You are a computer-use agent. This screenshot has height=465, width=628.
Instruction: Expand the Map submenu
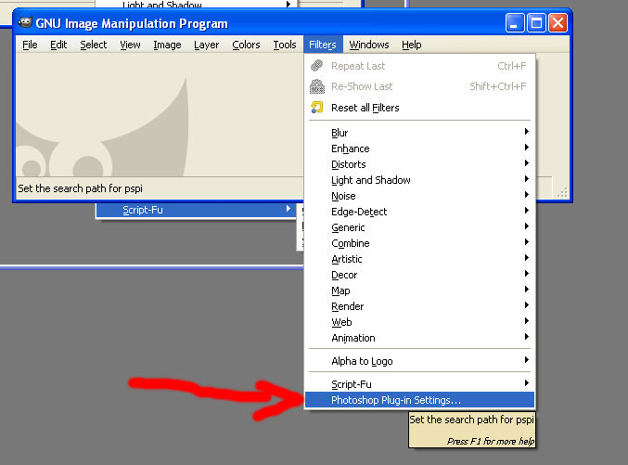pos(419,291)
